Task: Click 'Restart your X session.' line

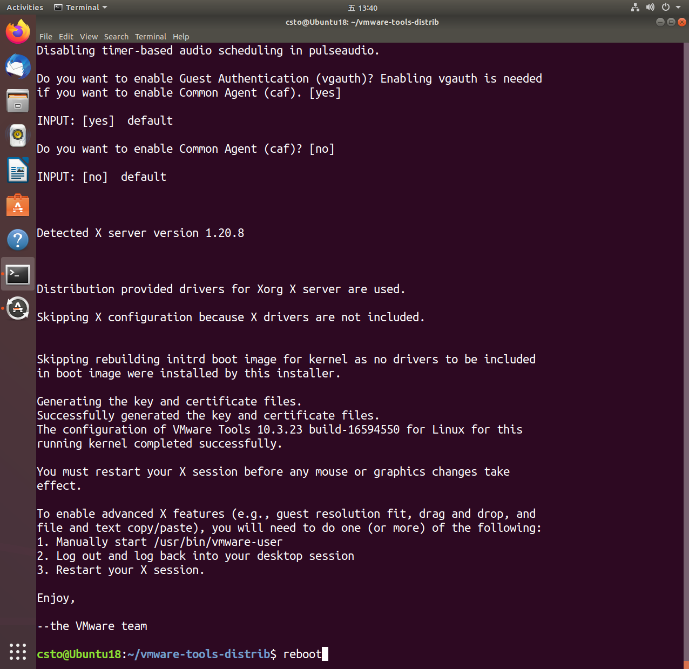Action: tap(120, 570)
